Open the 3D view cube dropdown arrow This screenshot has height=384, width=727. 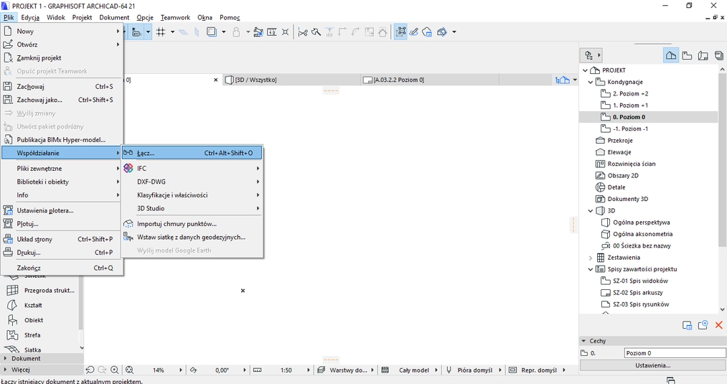click(x=454, y=32)
